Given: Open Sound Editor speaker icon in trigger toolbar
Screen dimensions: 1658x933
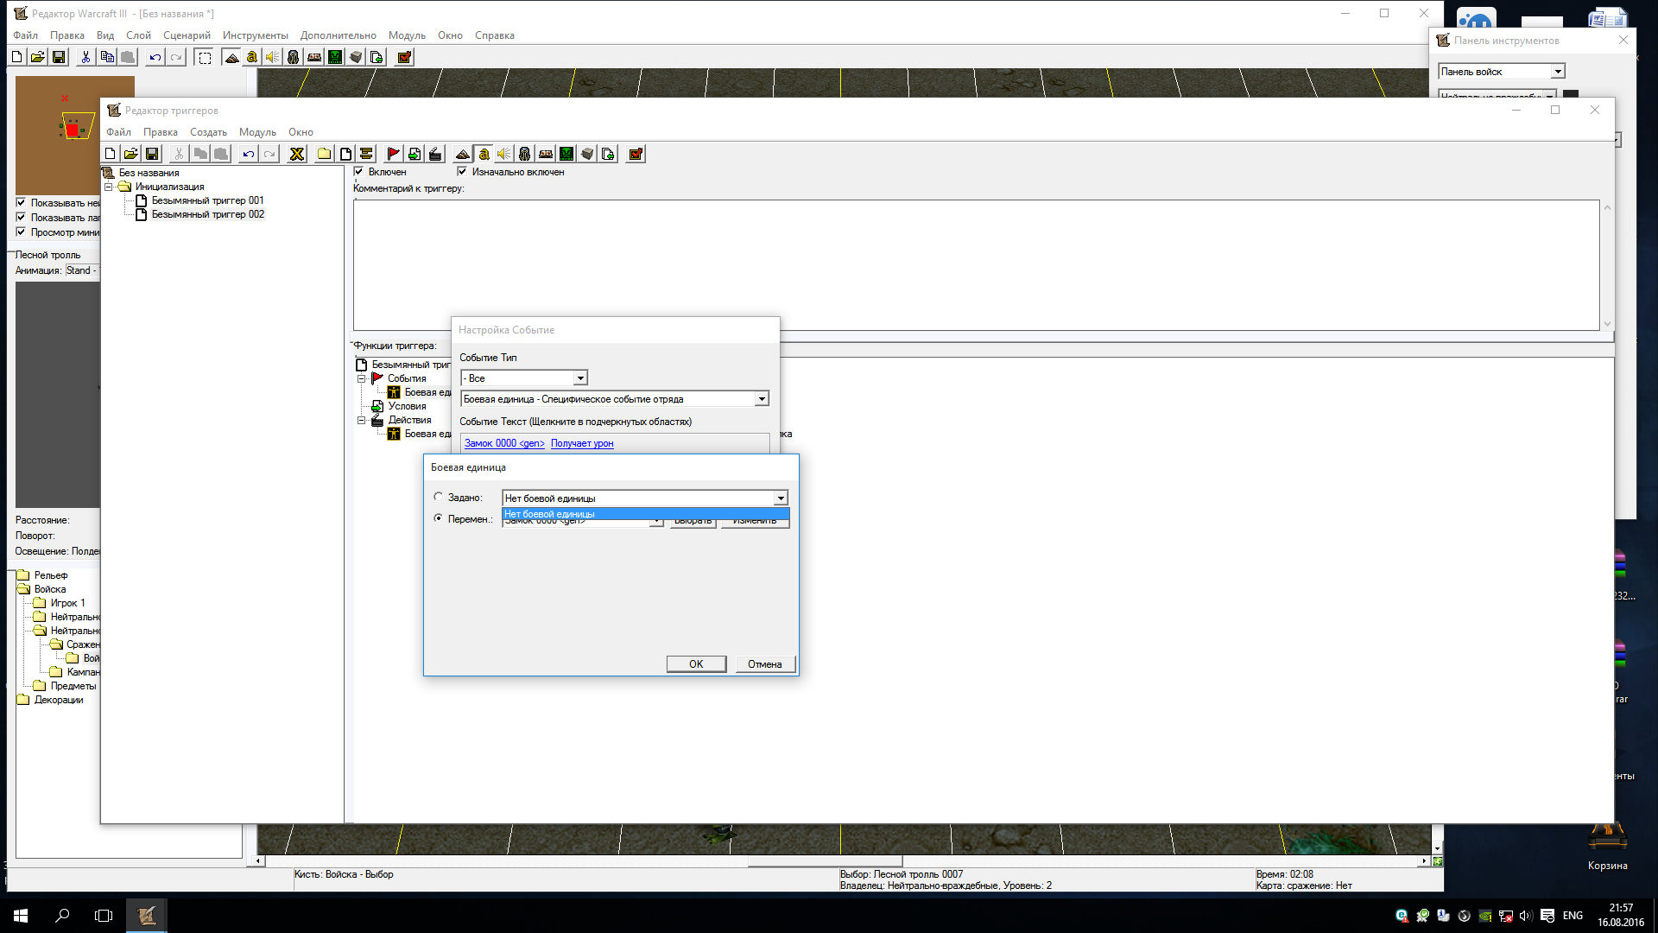Looking at the screenshot, I should [504, 154].
